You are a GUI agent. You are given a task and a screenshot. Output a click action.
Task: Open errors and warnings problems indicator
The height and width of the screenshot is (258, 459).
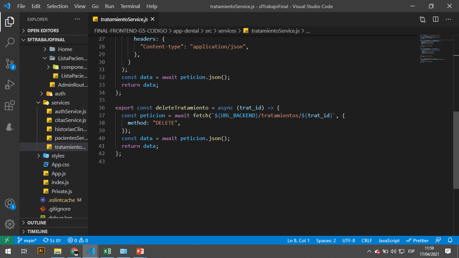[x=78, y=240]
